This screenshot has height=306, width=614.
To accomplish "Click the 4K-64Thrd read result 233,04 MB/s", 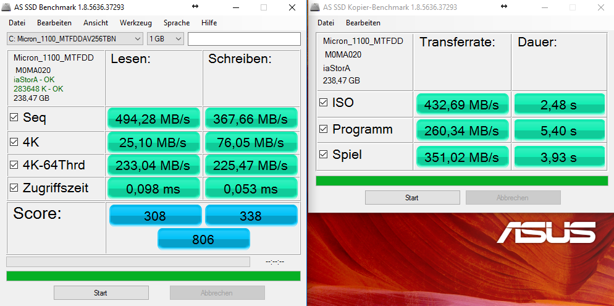I will click(153, 165).
